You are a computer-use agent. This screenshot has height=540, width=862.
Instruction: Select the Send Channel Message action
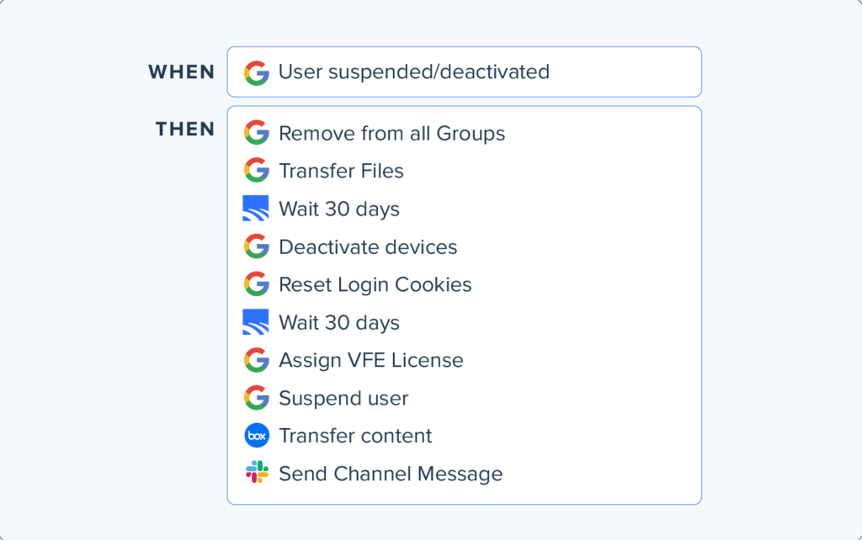point(391,474)
